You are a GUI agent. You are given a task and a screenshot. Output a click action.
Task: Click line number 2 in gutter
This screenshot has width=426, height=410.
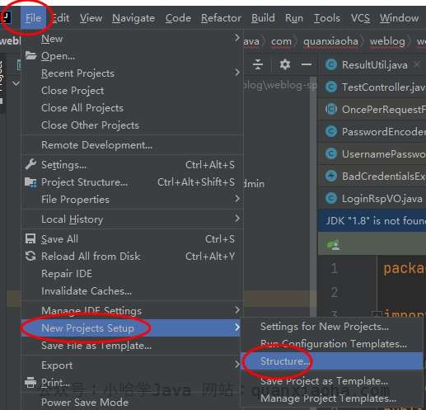335,292
